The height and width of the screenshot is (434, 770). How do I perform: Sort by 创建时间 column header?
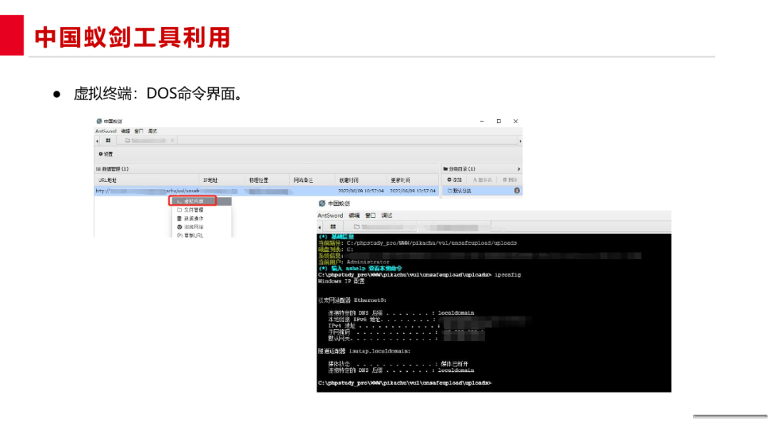[x=349, y=181]
